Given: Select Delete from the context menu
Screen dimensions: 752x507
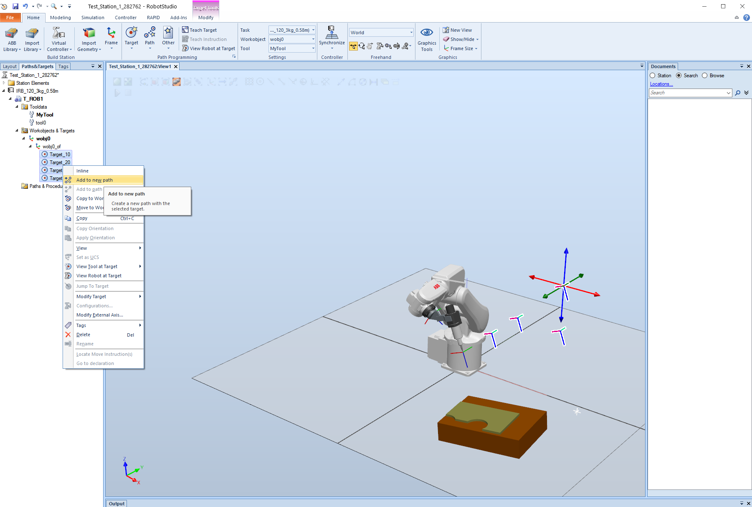Looking at the screenshot, I should (83, 335).
